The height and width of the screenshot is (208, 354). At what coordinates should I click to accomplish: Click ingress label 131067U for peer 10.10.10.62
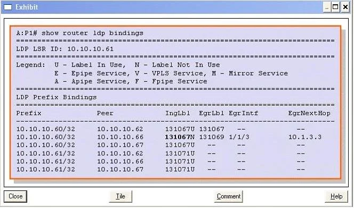(180, 129)
